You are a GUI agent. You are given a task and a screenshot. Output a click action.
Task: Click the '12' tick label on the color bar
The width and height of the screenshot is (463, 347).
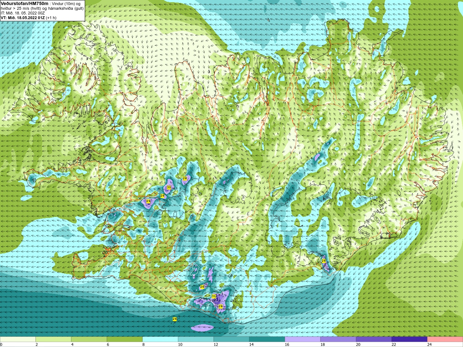(x=216, y=344)
